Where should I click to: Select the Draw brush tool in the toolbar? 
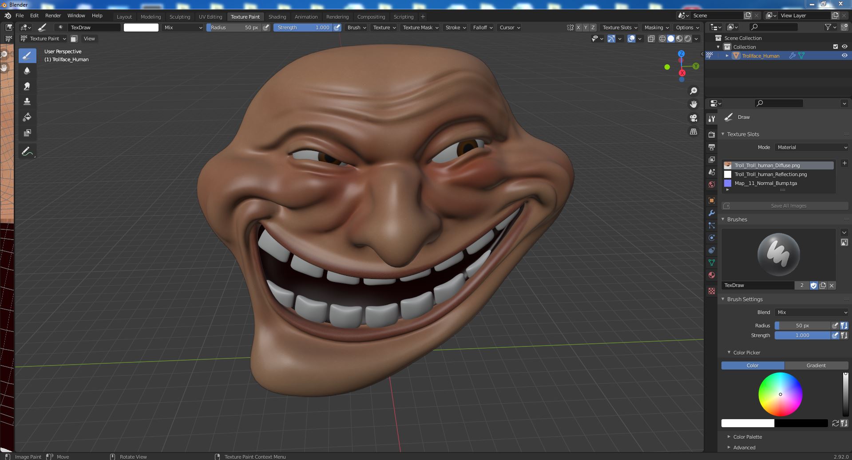click(27, 55)
